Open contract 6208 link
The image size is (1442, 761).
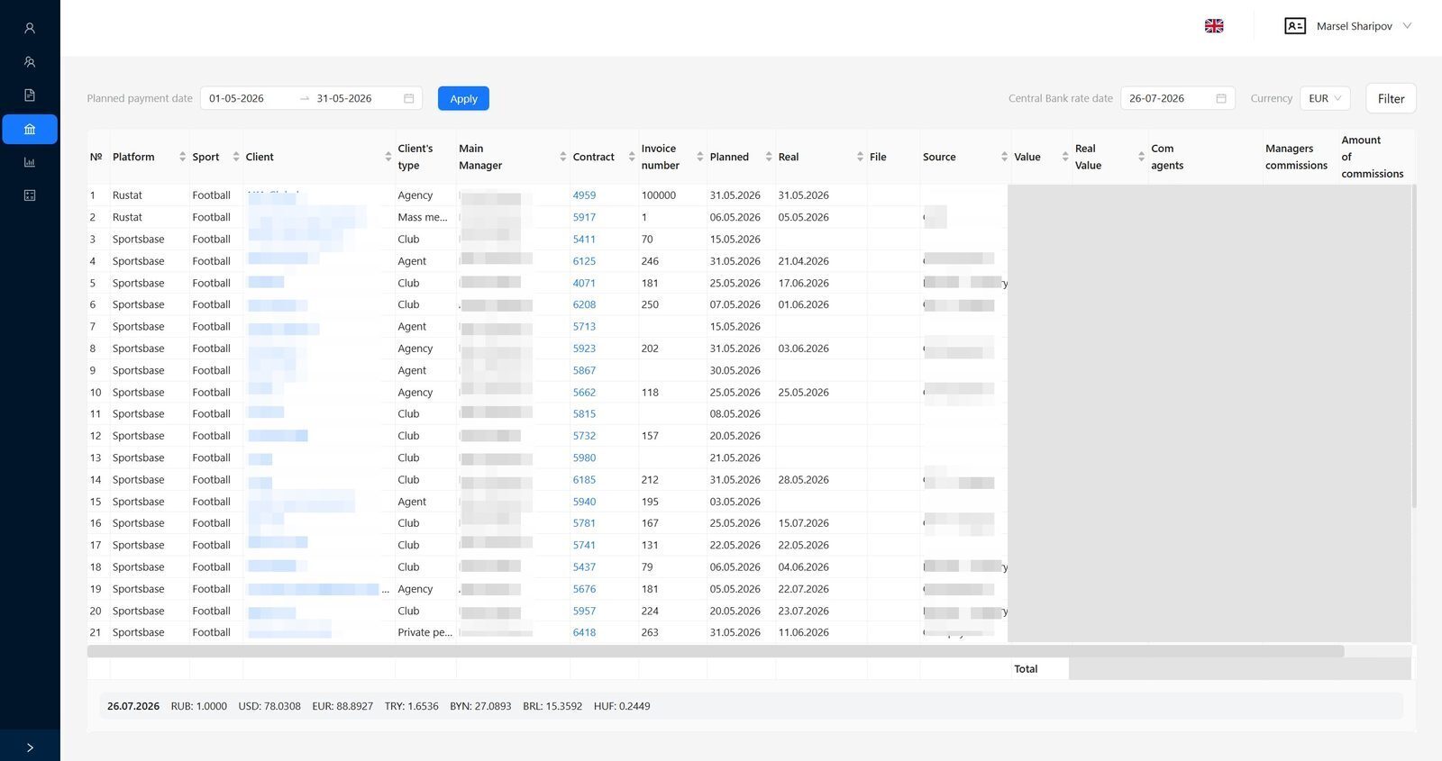click(584, 304)
